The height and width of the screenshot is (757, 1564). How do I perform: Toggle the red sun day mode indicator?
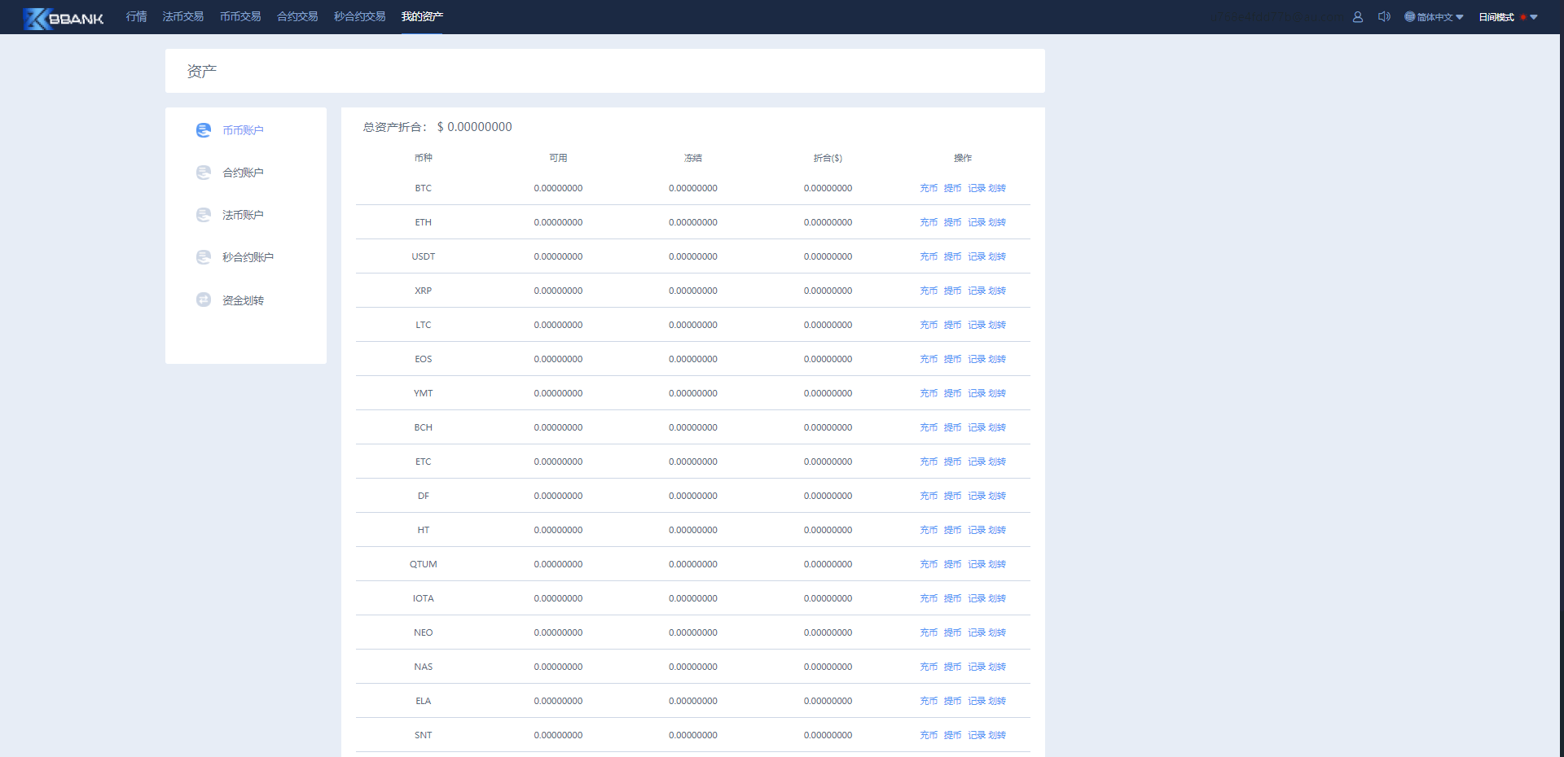1522,17
